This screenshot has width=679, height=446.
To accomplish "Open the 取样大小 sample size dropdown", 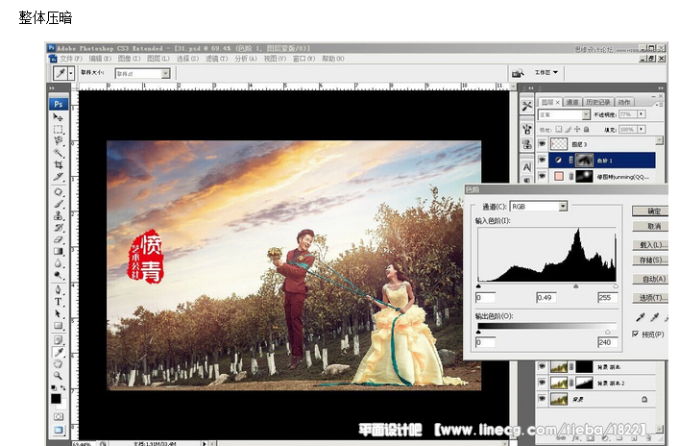I will pos(165,74).
